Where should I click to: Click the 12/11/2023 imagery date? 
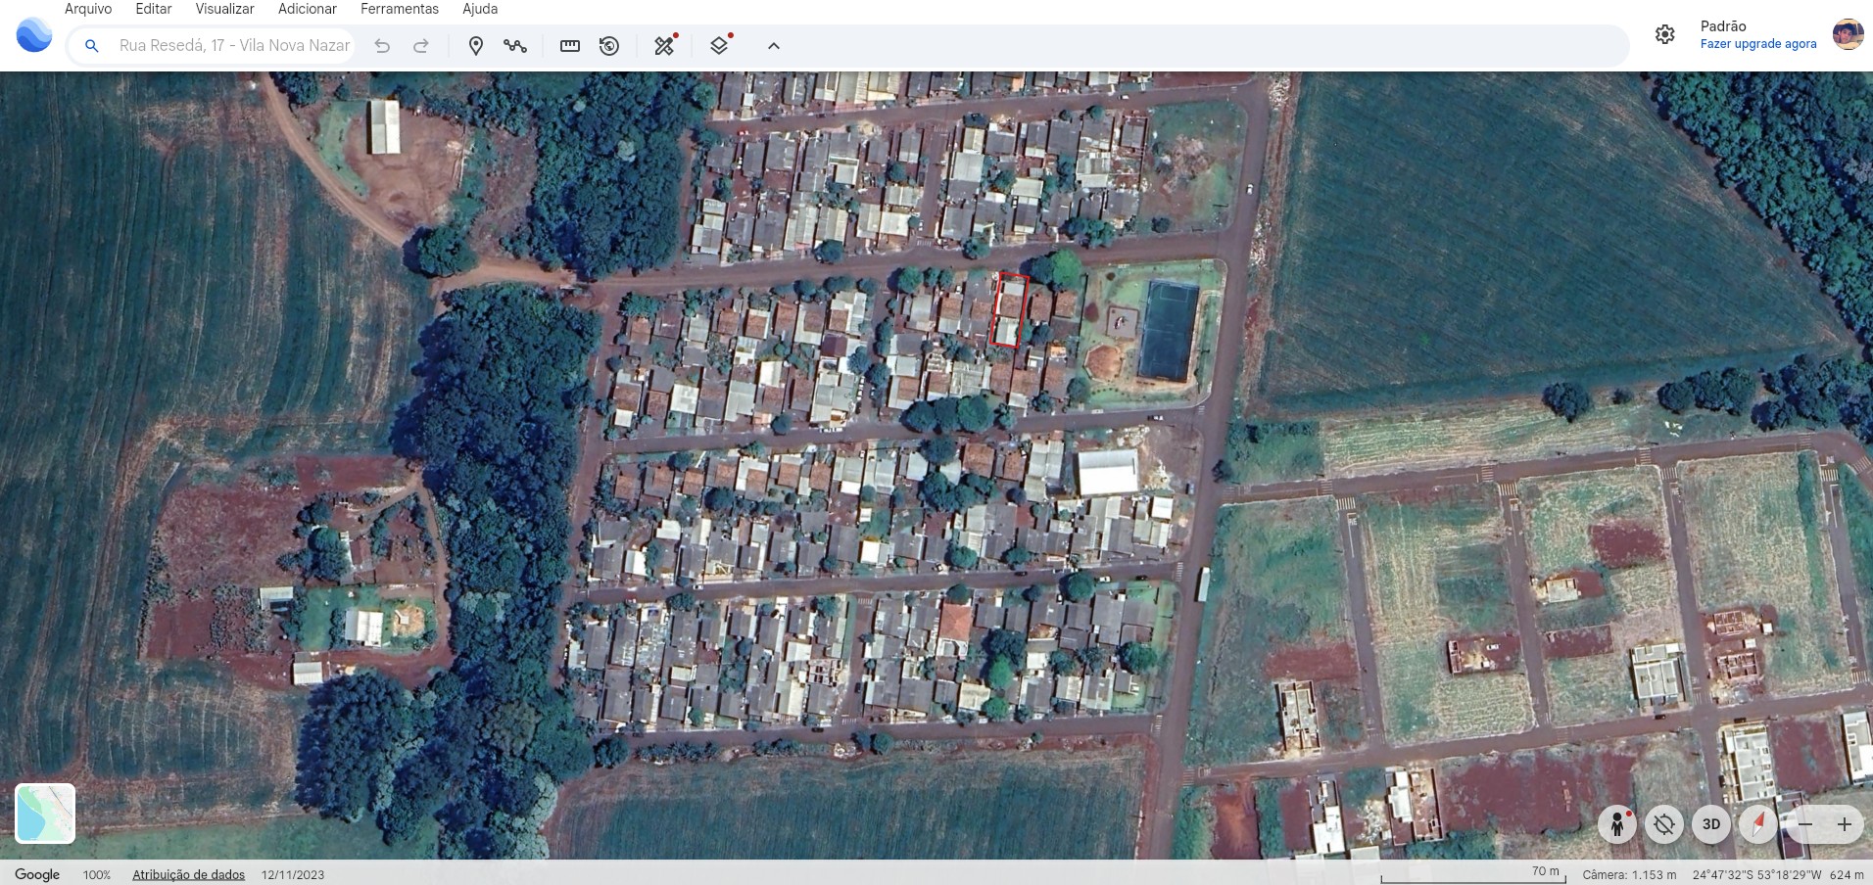[293, 874]
